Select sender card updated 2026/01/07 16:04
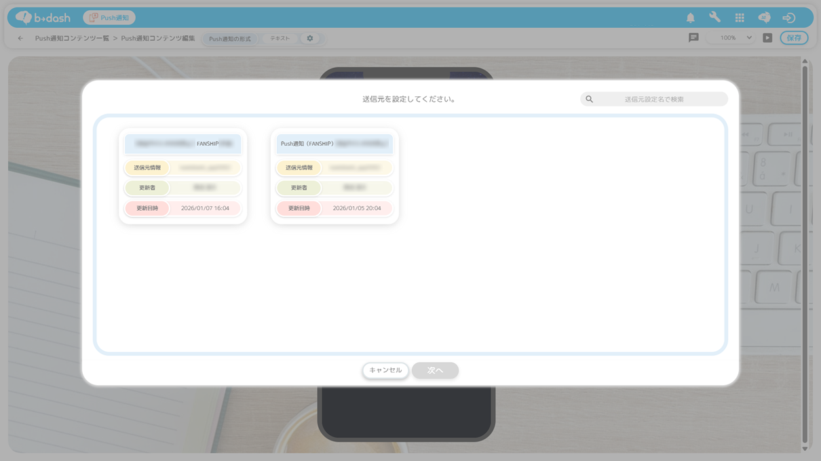This screenshot has width=821, height=461. click(183, 176)
